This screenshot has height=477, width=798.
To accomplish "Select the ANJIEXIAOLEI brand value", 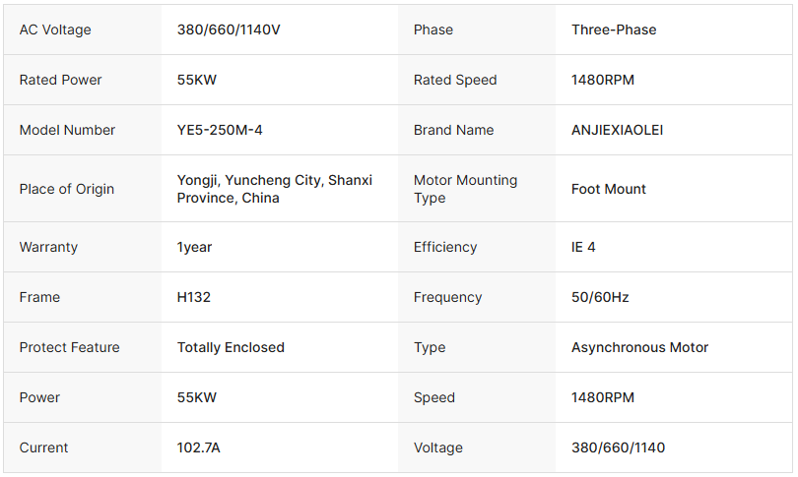I will (618, 130).
